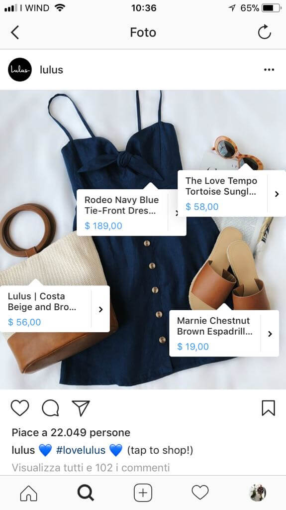
Task: Open the Search tab
Action: (x=86, y=493)
